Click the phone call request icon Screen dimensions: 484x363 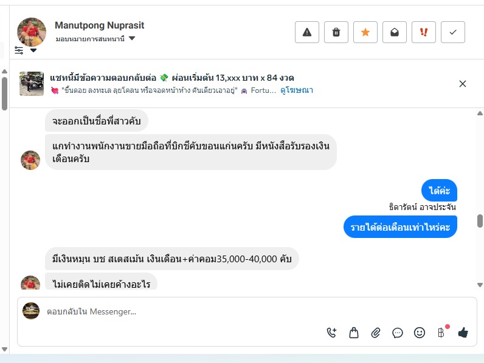click(331, 332)
